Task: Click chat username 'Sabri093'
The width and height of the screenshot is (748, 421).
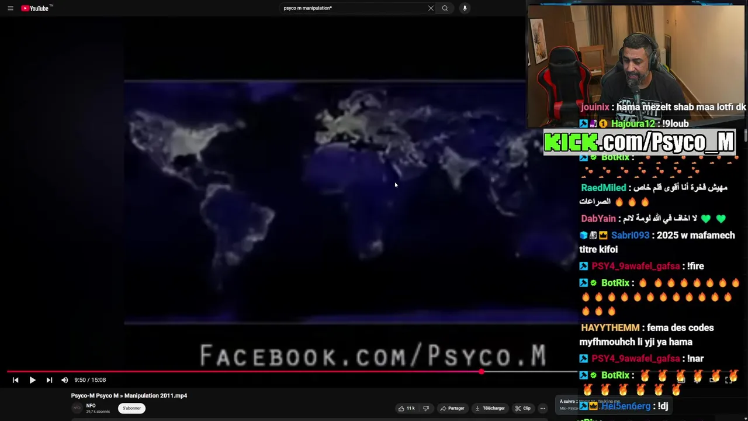Action: tap(631, 235)
